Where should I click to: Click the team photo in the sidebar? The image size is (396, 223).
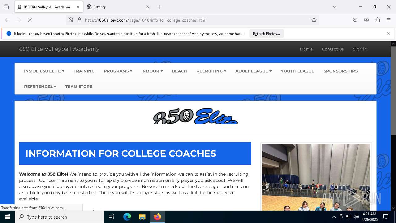click(316, 177)
